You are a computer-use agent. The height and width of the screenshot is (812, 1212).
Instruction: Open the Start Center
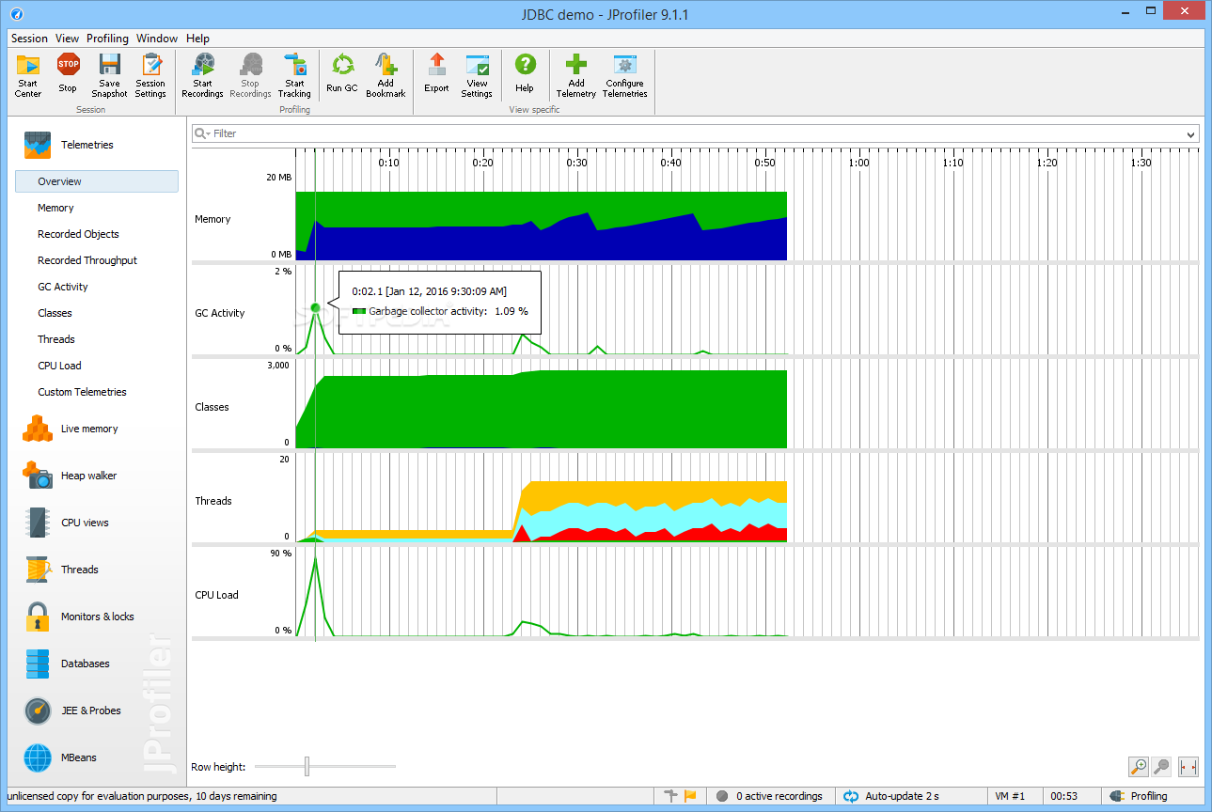tap(28, 75)
